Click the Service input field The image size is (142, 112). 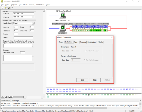[16, 27]
